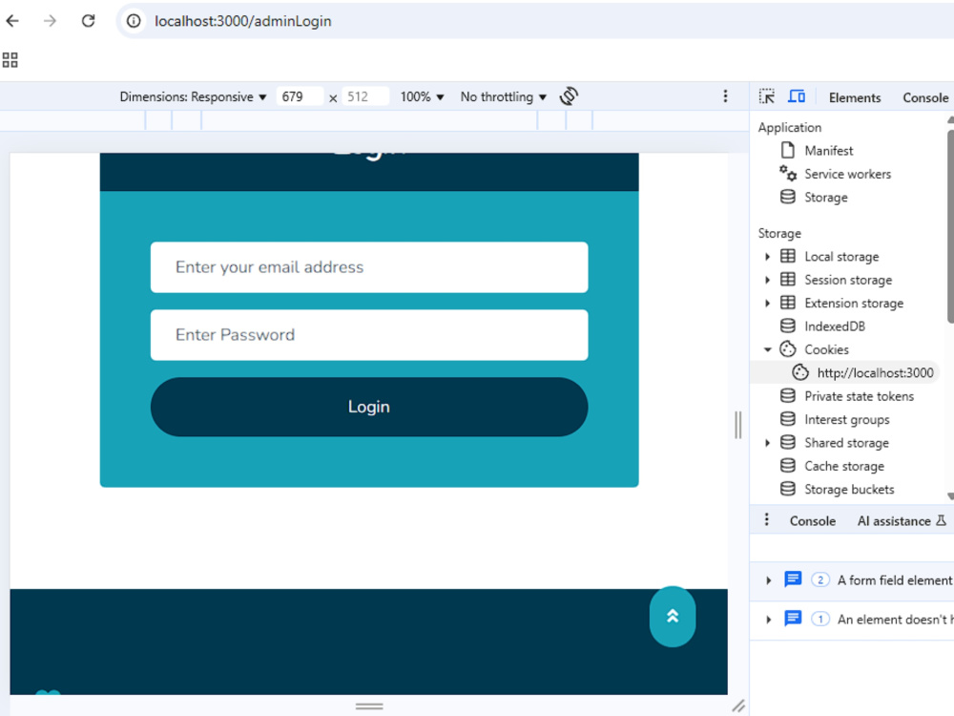954x716 pixels.
Task: Click the Shared storage label
Action: [x=846, y=443]
